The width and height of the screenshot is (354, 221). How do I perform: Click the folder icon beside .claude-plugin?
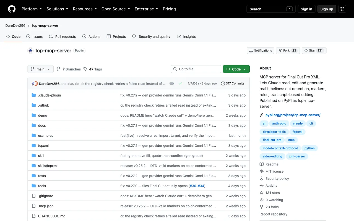34,95
